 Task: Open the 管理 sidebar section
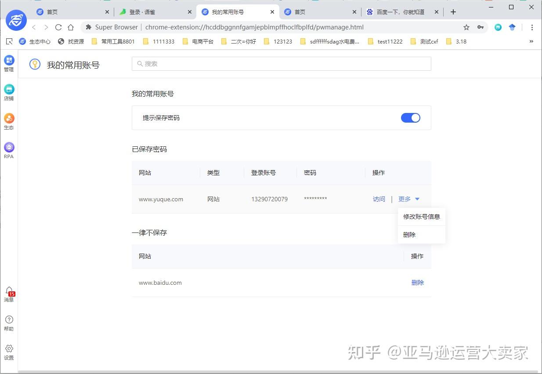tap(9, 63)
